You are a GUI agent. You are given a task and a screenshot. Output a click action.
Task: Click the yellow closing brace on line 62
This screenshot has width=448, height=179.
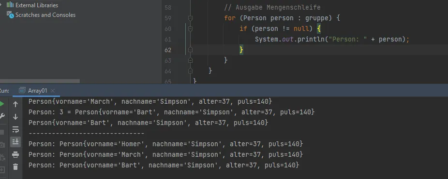pyautogui.click(x=241, y=50)
